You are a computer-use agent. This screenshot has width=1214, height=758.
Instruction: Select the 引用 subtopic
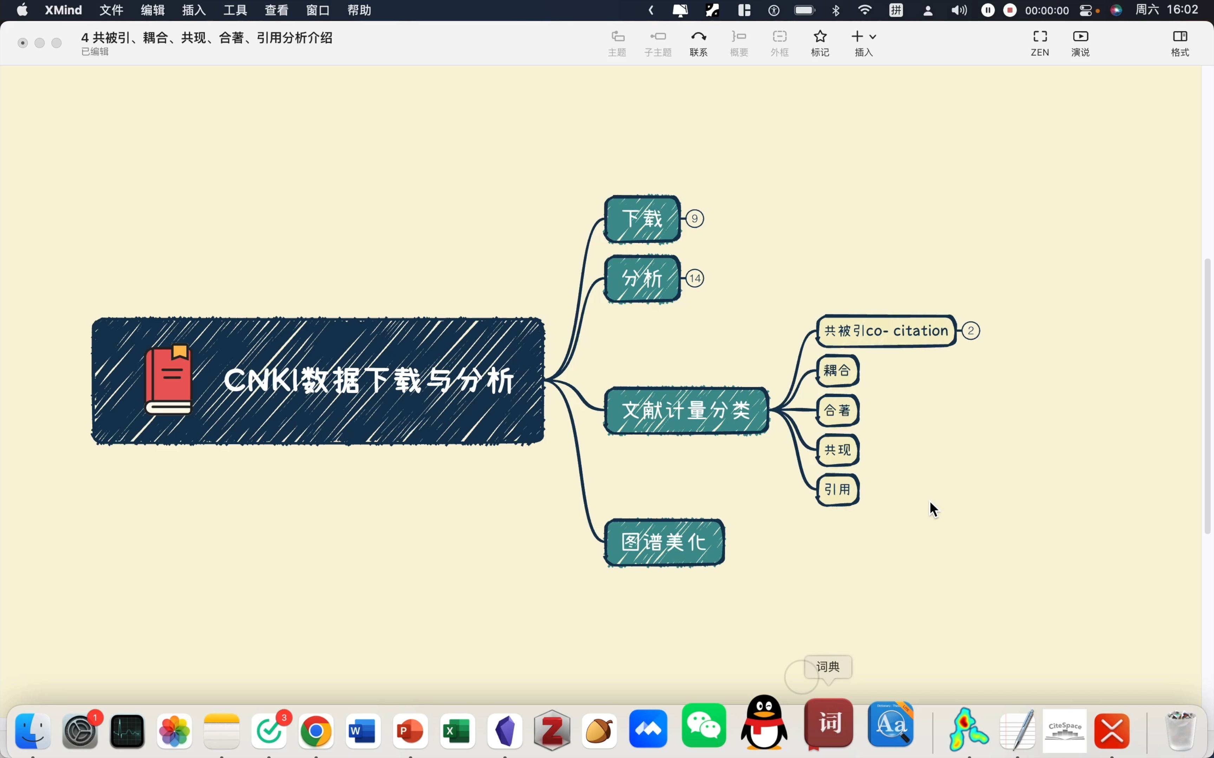pyautogui.click(x=838, y=490)
